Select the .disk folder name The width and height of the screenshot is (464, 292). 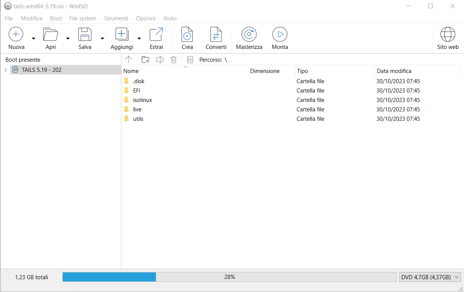coord(139,81)
